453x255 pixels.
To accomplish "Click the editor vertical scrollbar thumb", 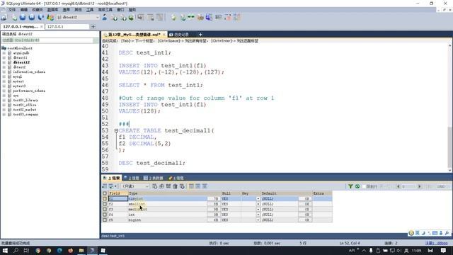I will point(449,147).
